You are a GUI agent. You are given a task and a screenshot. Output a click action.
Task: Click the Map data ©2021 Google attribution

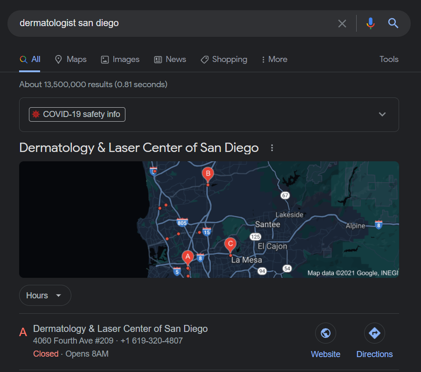click(x=352, y=273)
